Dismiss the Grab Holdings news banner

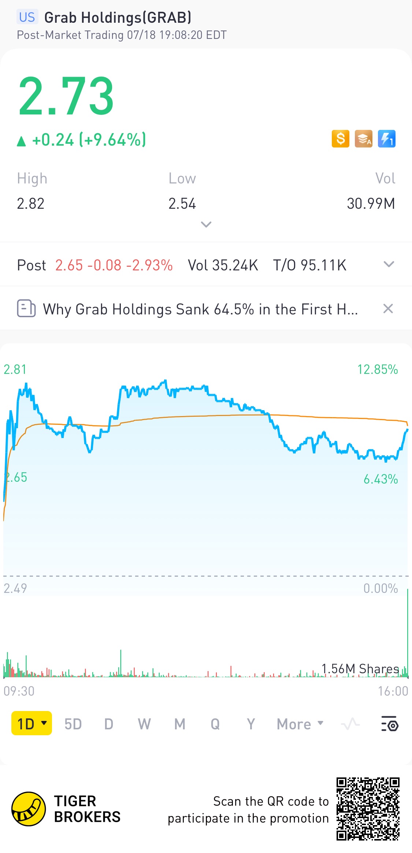[388, 309]
